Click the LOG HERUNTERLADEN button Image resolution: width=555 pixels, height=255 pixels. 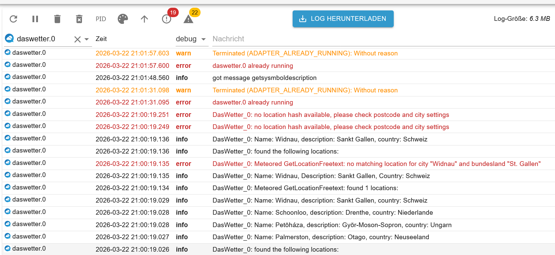click(343, 19)
